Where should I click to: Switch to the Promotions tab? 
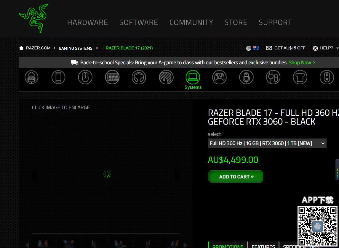(228, 246)
